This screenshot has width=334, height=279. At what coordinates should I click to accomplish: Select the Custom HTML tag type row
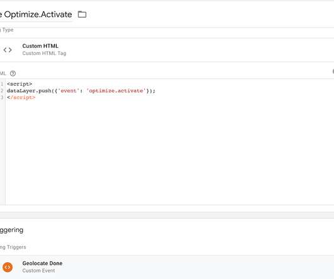[167, 50]
